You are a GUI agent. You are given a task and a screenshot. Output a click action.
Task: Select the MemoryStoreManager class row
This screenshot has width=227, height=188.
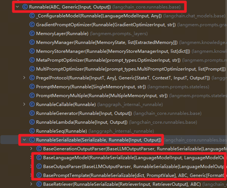click(113, 51)
